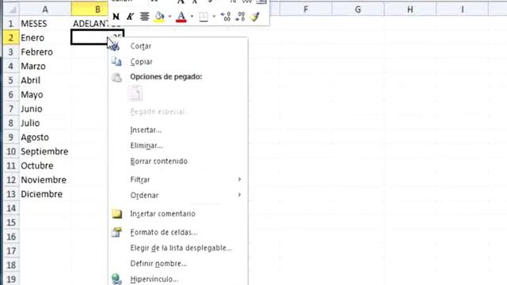Select the clipboard paste option icon
The height and width of the screenshot is (285, 507).
coord(135,93)
